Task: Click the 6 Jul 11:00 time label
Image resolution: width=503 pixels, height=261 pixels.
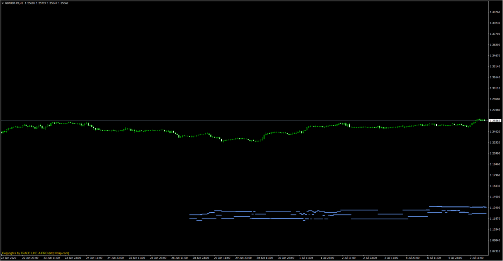Action: click(x=434, y=258)
